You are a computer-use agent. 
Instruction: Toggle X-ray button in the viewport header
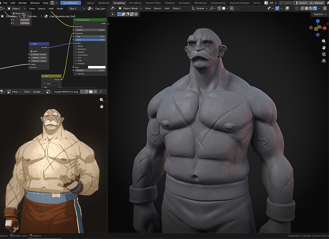297,9
